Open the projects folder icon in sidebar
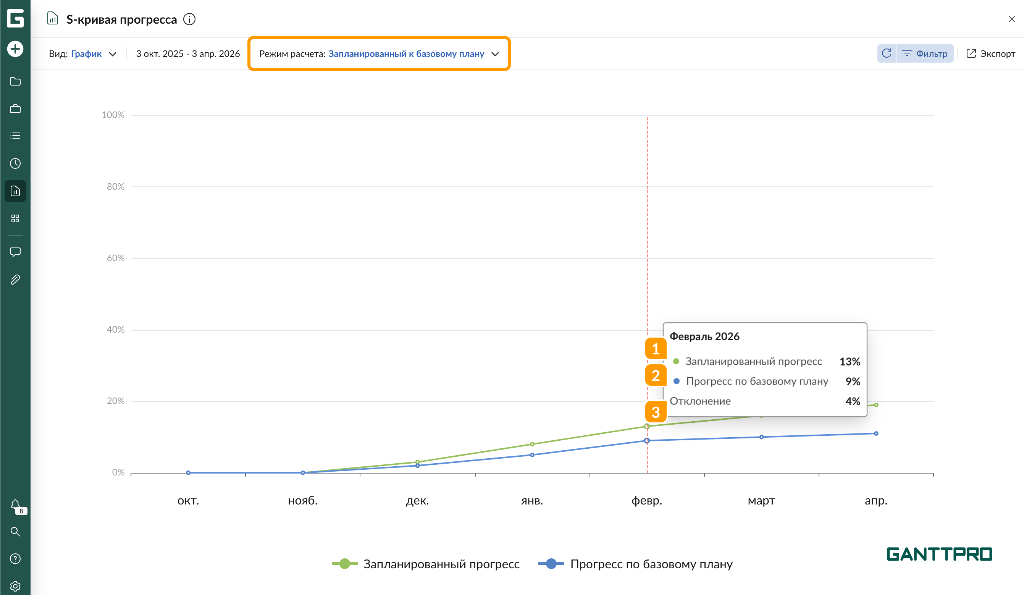 click(x=15, y=81)
